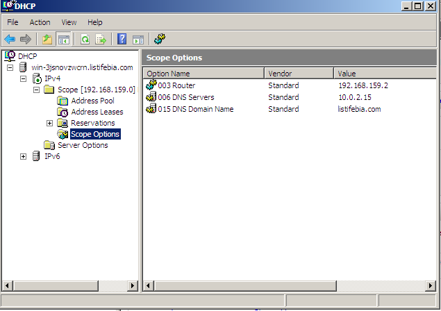Viewport: 441px width, 311px height.
Task: Select Server Options in the tree
Action: pos(83,145)
